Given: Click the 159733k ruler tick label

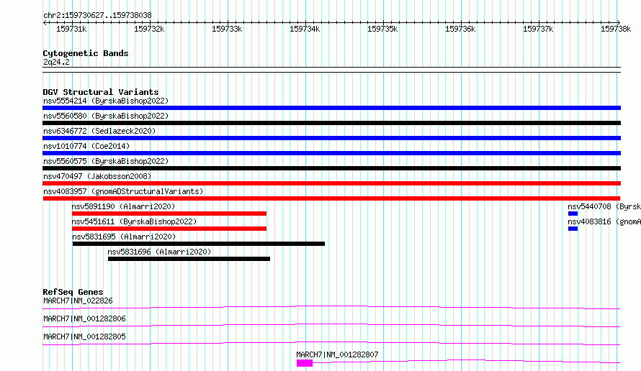Looking at the screenshot, I should (227, 29).
